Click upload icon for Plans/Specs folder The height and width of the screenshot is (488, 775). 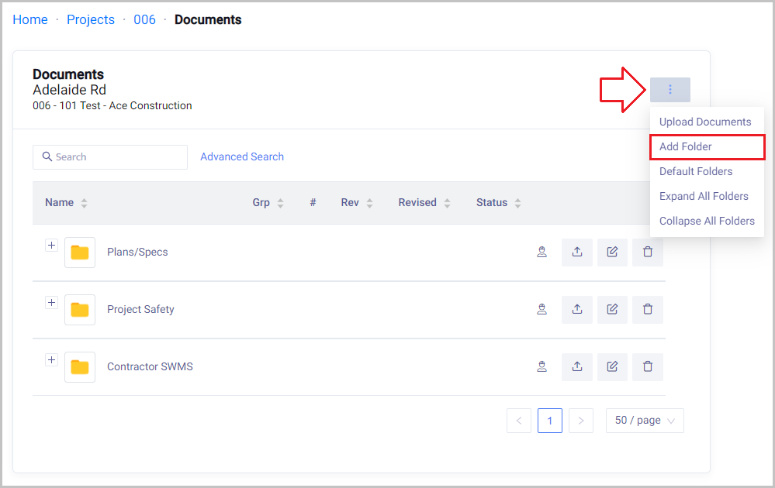577,253
